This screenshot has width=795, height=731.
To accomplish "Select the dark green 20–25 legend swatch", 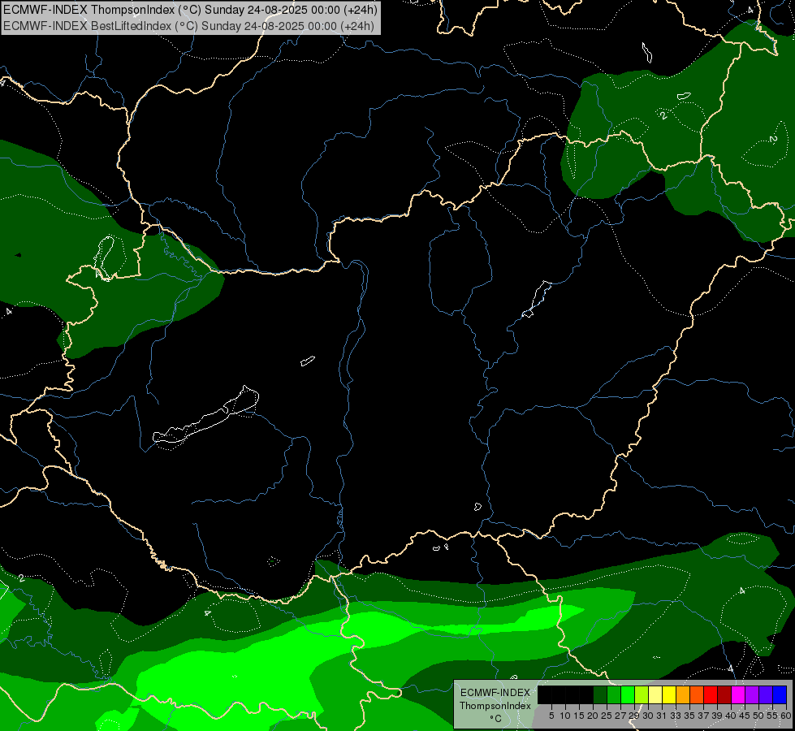I will pos(600,694).
